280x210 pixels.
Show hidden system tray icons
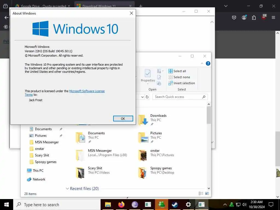[225, 205]
